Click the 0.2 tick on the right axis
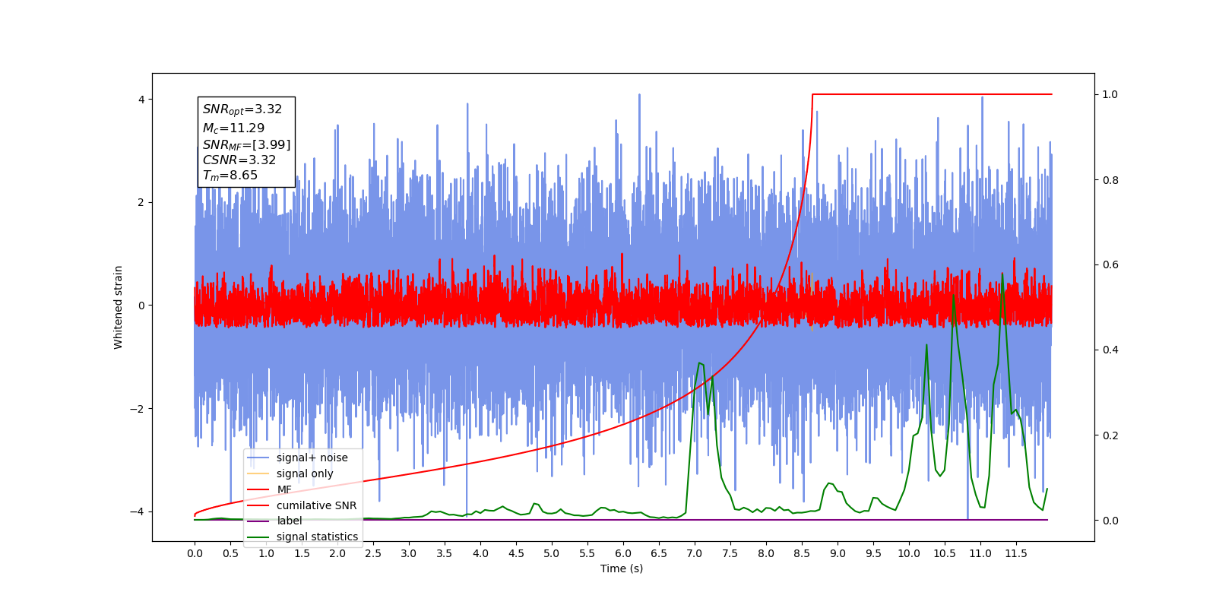 (x=1110, y=435)
